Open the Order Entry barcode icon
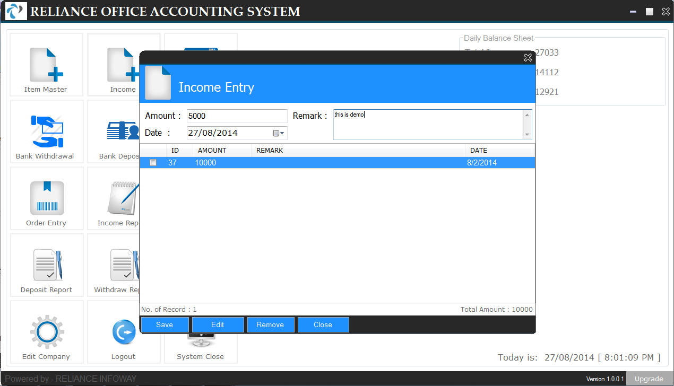674x386 pixels. 47,198
